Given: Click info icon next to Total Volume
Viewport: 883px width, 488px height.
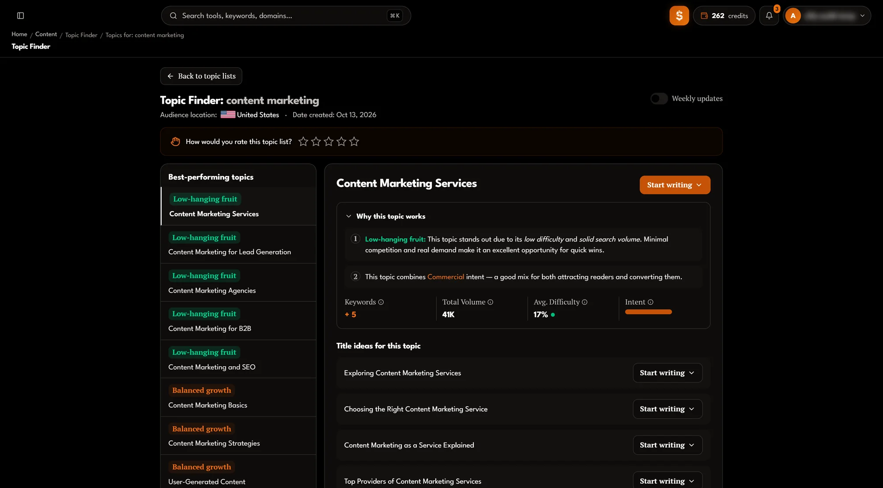Looking at the screenshot, I should [x=490, y=302].
